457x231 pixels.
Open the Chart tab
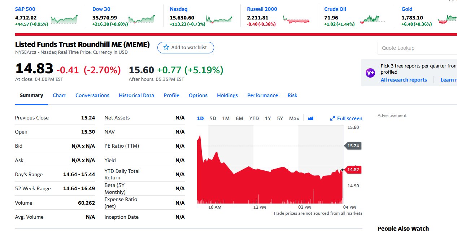point(59,95)
